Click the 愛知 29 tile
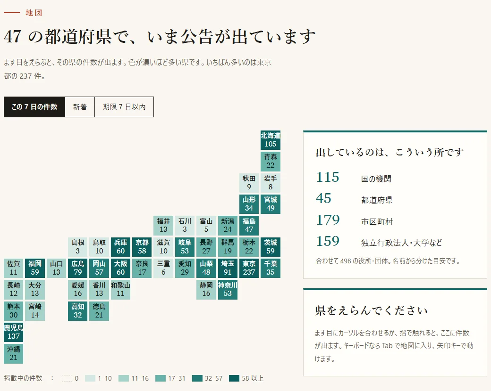Screen dimensions: 491x391 click(185, 268)
